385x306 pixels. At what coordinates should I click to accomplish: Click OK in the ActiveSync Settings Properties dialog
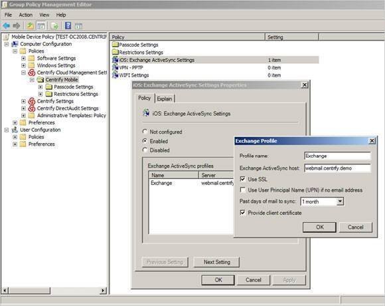[218, 279]
